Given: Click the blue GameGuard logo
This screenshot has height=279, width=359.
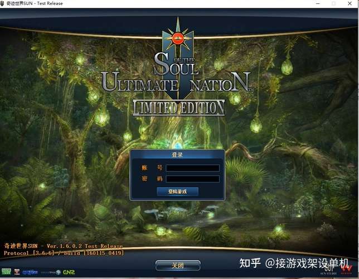Looking at the screenshot, I should [30, 272].
